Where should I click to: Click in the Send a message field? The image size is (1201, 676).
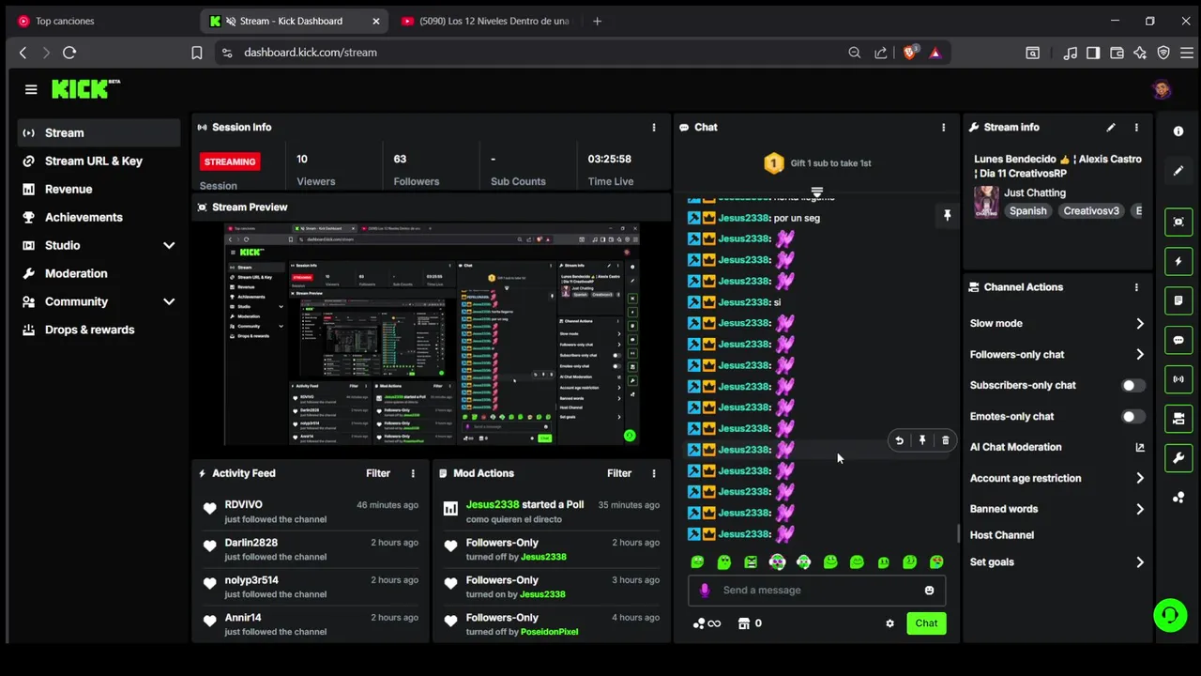pyautogui.click(x=816, y=591)
